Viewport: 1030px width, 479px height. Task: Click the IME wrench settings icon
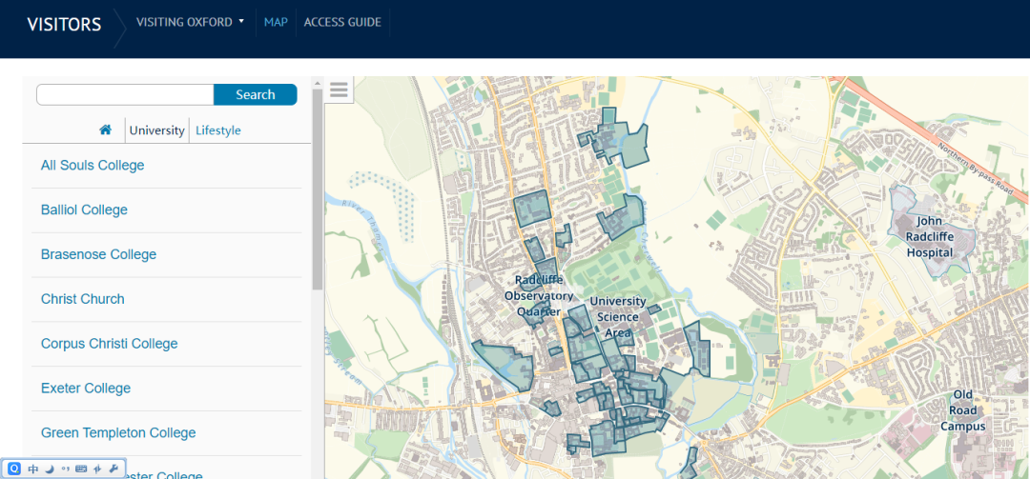pos(113,469)
